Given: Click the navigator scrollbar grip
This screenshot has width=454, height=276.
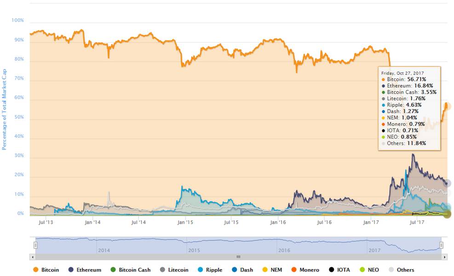Looking at the screenshot, I should tap(239, 257).
